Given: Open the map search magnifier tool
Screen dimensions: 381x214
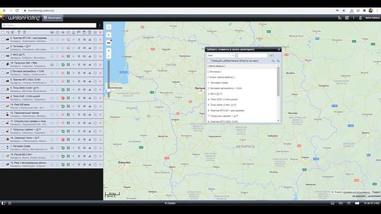Looking at the screenshot, I should pyautogui.click(x=108, y=27).
